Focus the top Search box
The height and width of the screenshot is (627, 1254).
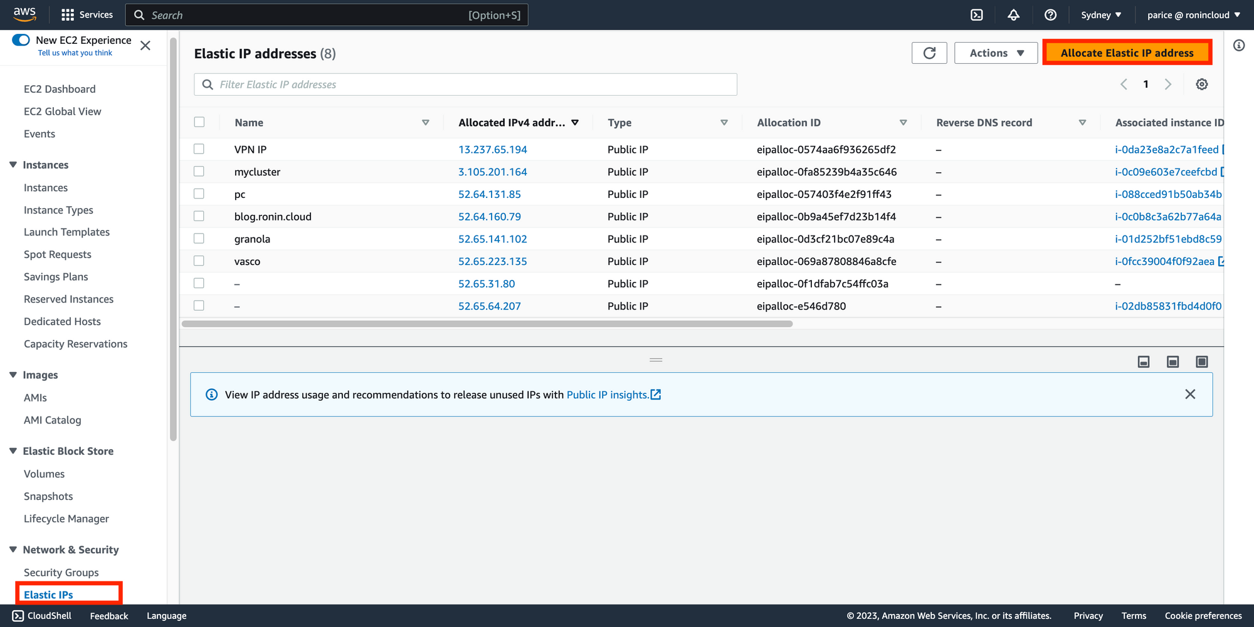click(x=327, y=15)
